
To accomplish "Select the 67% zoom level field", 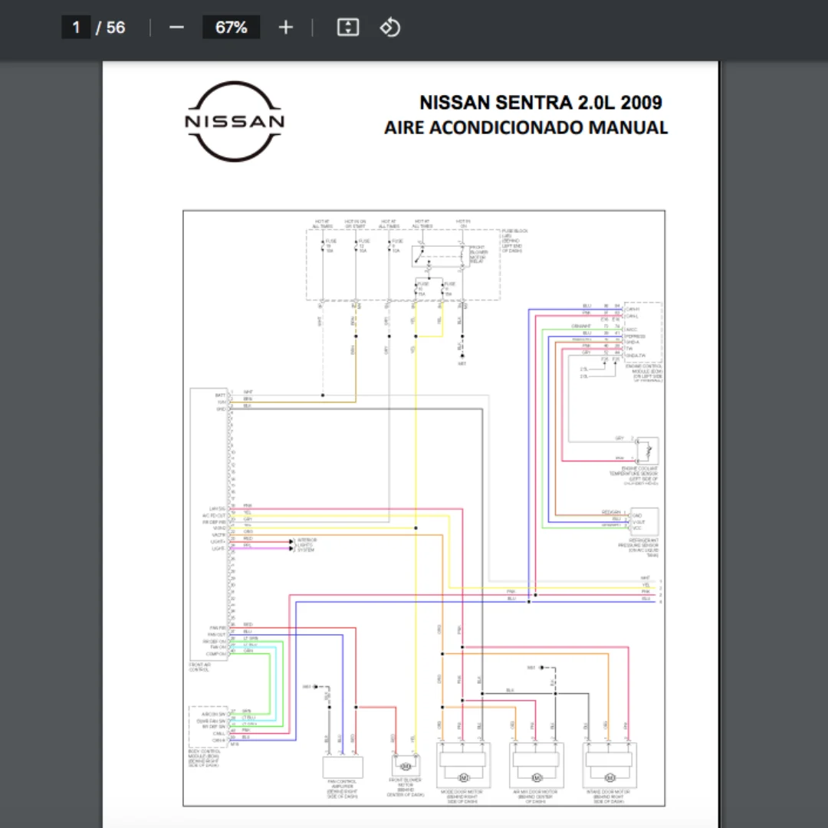I will [232, 28].
